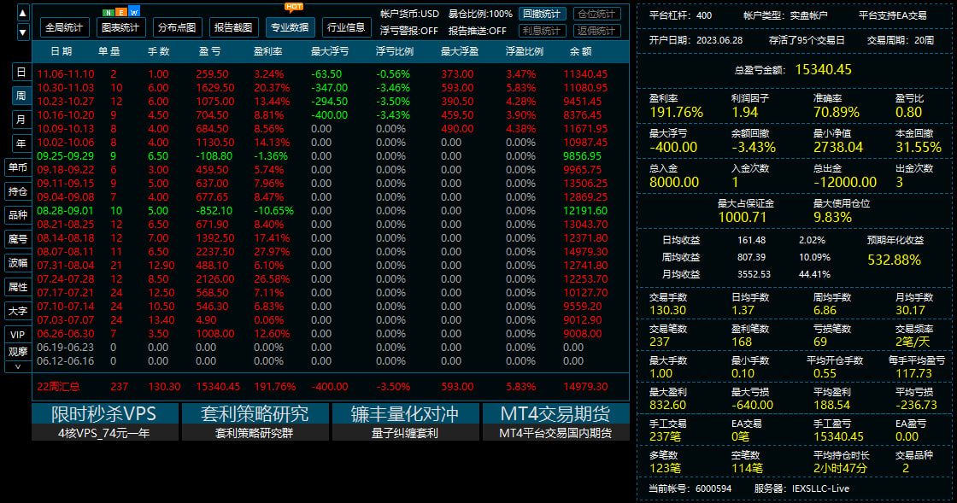
Task: Click the 盈亏 column header
Action: click(210, 51)
